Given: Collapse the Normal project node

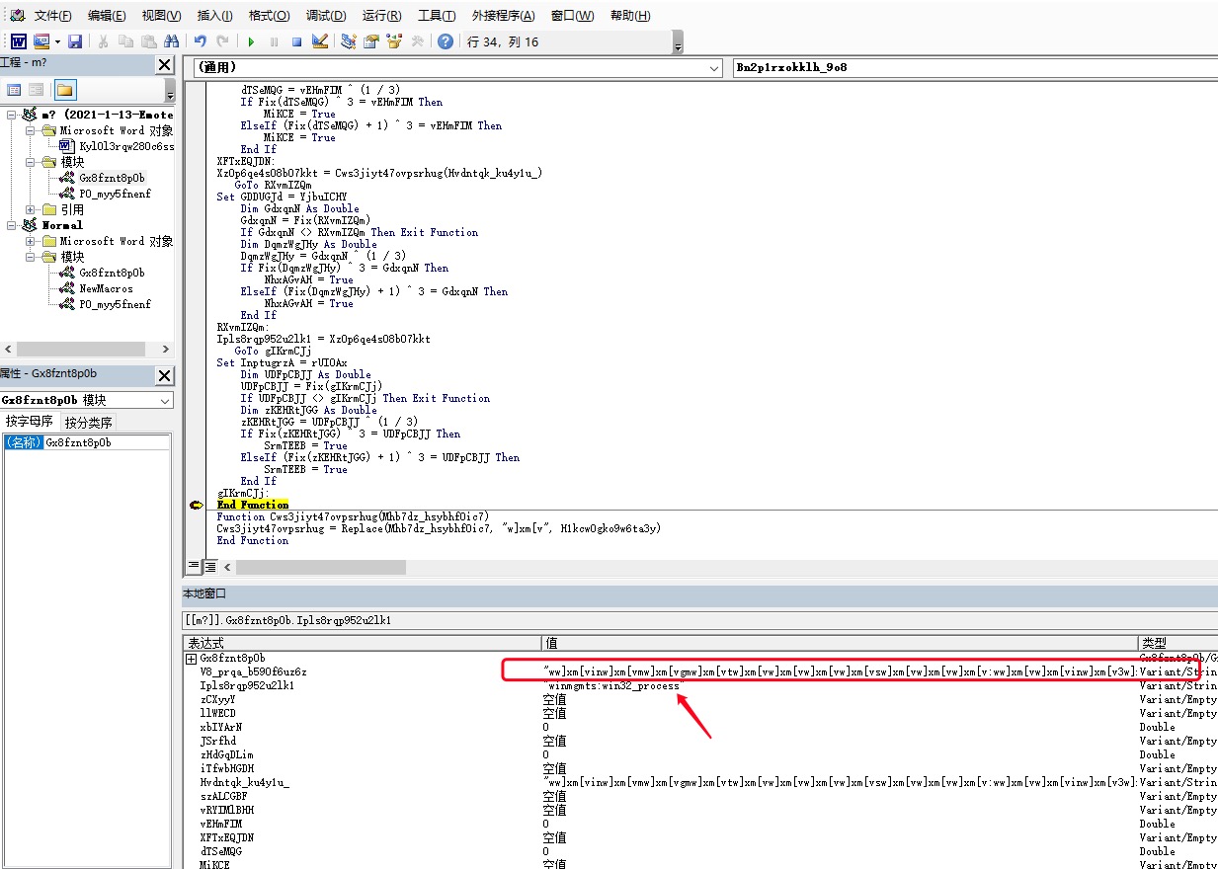Looking at the screenshot, I should (x=11, y=225).
